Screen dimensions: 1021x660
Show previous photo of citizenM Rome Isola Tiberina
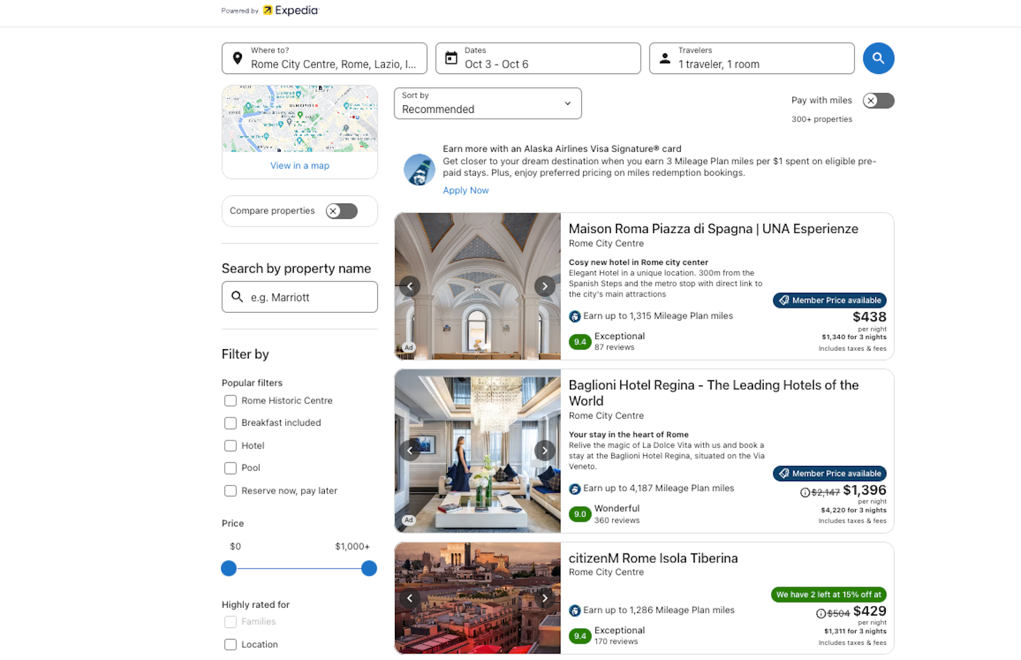(x=410, y=598)
